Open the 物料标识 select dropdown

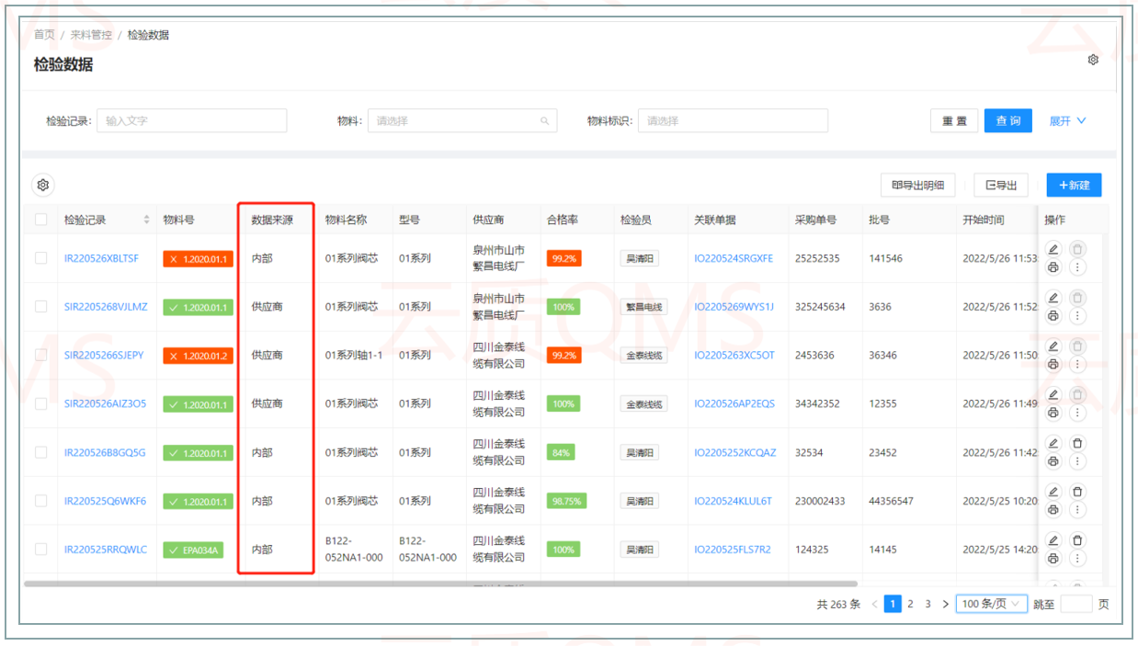click(x=733, y=120)
